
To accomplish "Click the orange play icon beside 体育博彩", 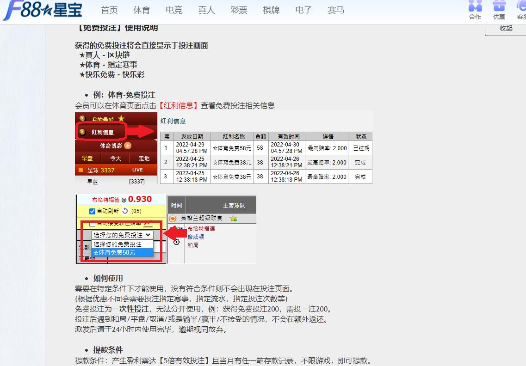I will tap(128, 146).
